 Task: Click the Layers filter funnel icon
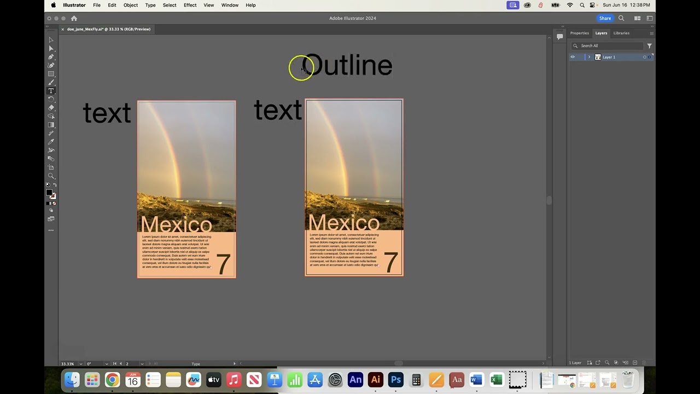pyautogui.click(x=649, y=46)
